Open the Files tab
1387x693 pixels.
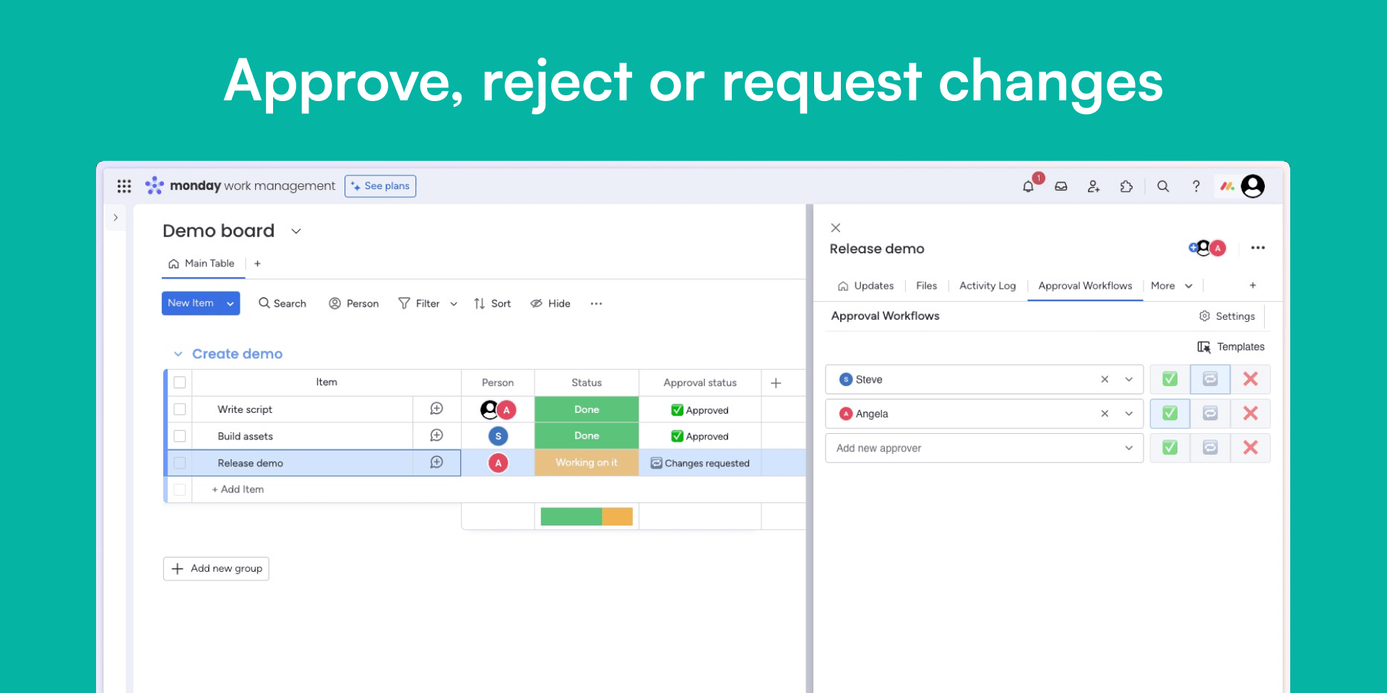926,285
